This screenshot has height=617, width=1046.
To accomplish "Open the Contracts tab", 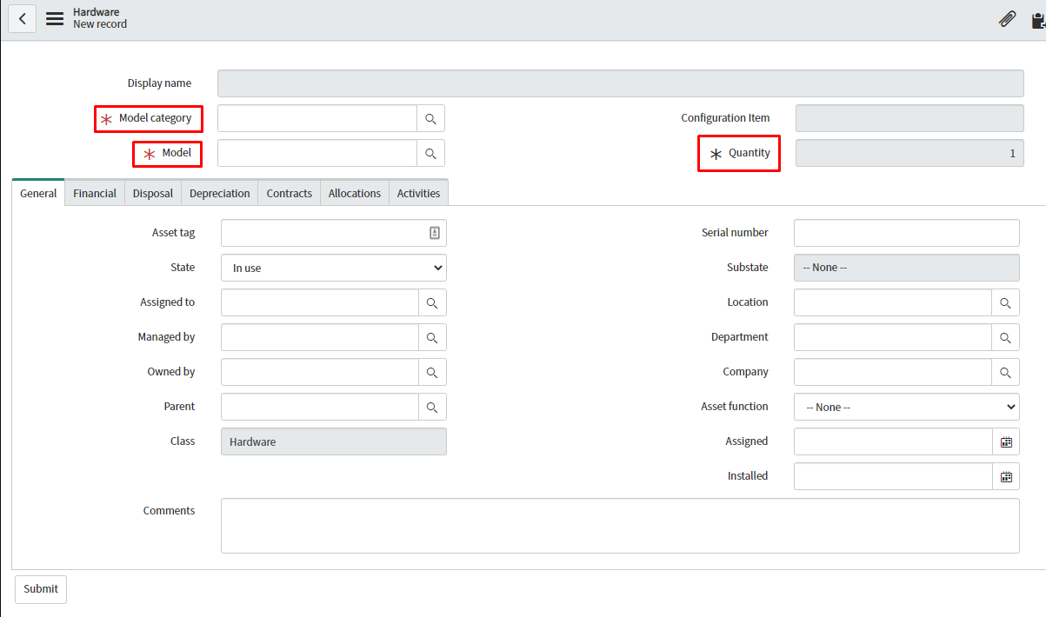I will [289, 193].
